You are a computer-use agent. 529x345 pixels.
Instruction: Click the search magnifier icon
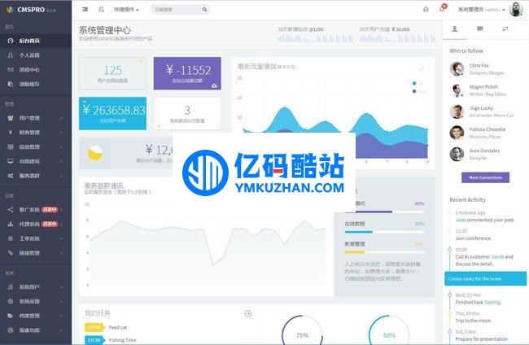(204, 10)
